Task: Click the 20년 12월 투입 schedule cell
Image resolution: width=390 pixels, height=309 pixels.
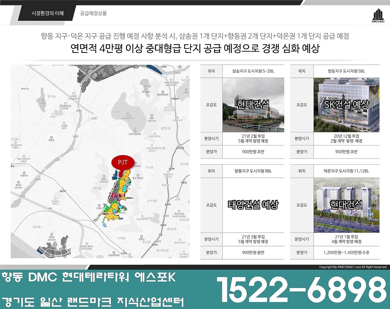Action: pyautogui.click(x=346, y=139)
